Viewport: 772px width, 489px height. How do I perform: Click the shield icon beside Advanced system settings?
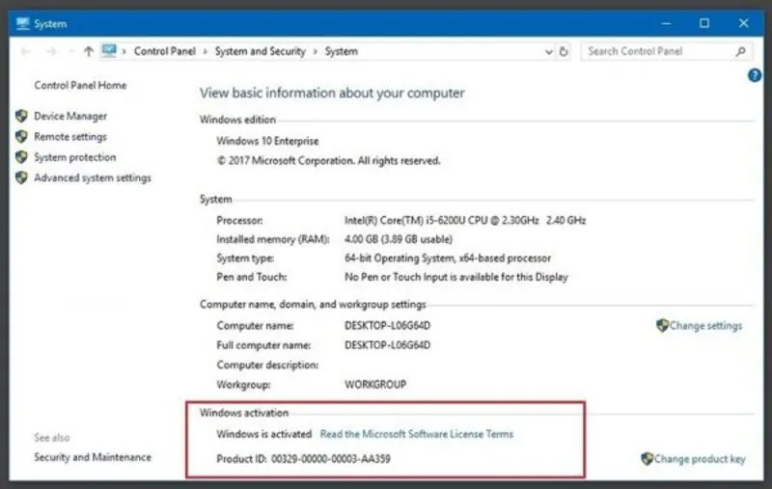(x=21, y=177)
